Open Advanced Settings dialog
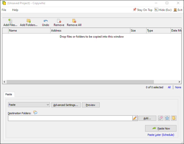 pyautogui.click(x=66, y=105)
